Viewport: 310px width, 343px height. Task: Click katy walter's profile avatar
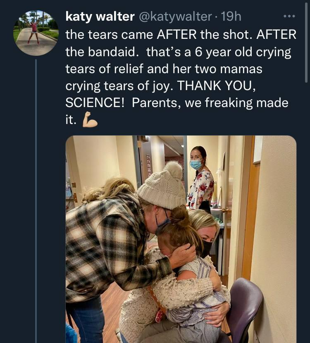[36, 33]
